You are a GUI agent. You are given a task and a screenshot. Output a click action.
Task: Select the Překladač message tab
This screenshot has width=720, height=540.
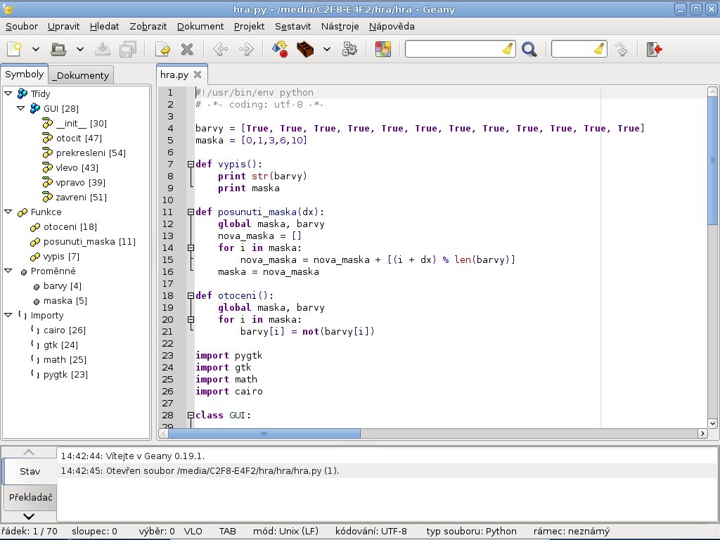click(29, 498)
